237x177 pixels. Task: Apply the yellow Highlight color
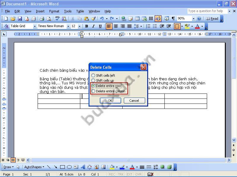tap(187, 26)
